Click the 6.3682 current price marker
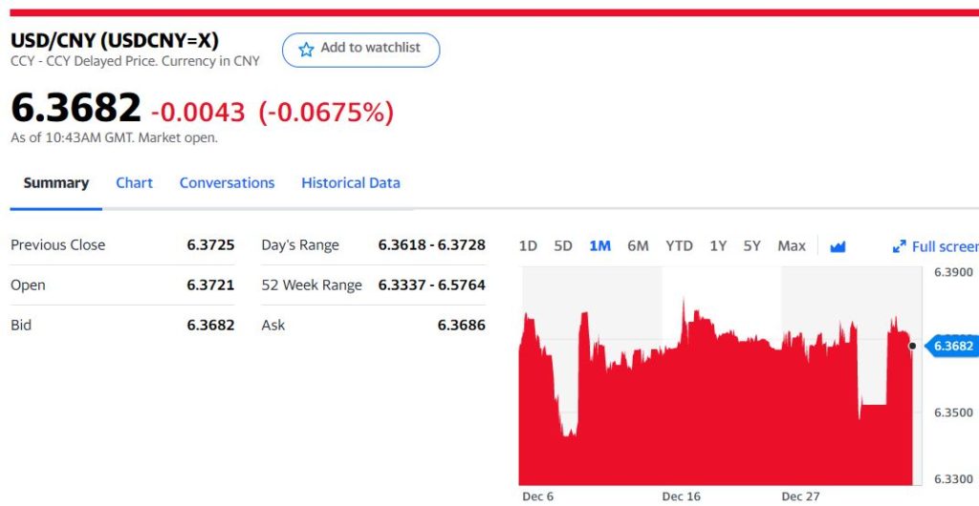 (952, 346)
